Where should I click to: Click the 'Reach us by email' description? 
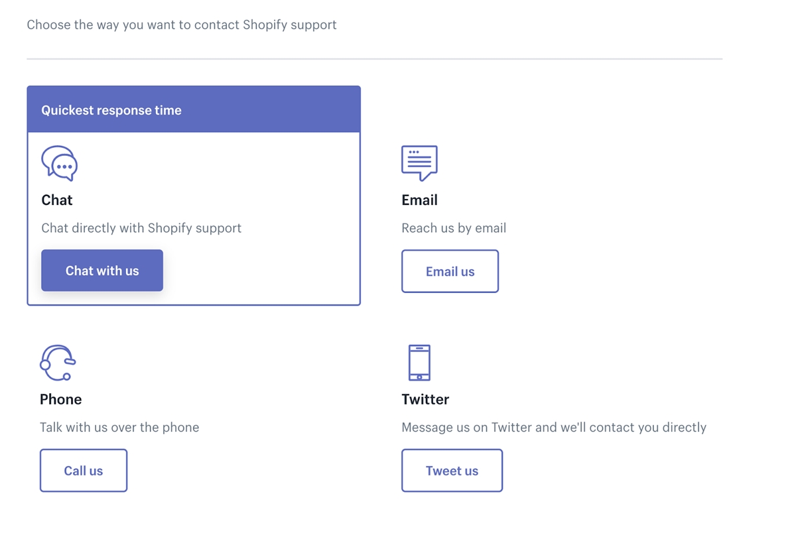454,228
